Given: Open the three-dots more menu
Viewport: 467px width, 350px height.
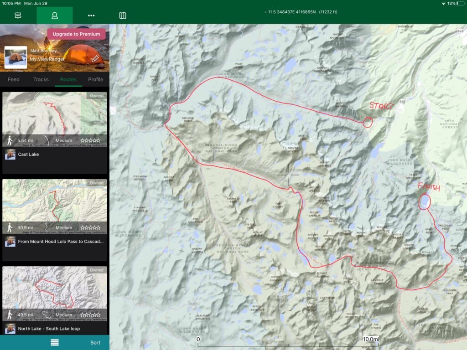Looking at the screenshot, I should click(91, 15).
